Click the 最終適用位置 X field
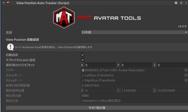Image resolution: width=188 pixels, height=112 pixels. pyautogui.click(x=100, y=91)
